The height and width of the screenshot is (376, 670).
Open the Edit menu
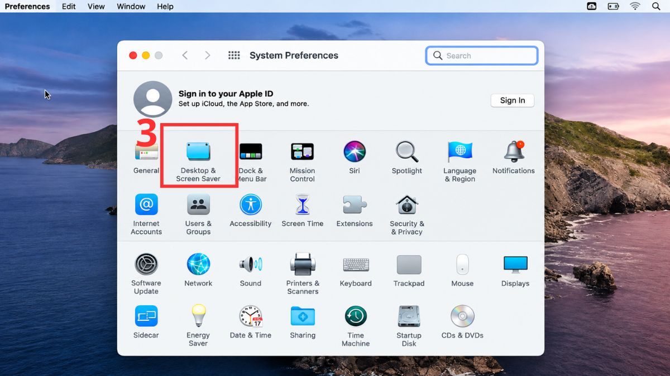(x=69, y=7)
